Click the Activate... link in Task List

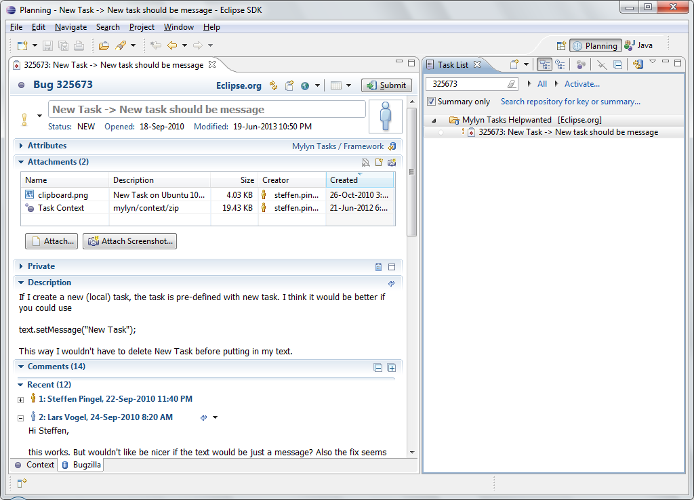click(582, 83)
